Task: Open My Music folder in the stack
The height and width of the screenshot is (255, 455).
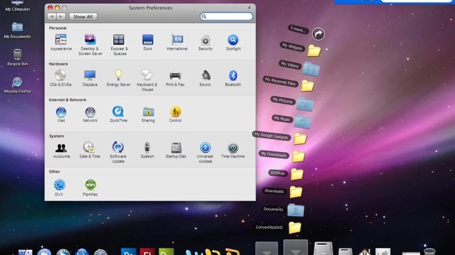Action: pos(303,122)
